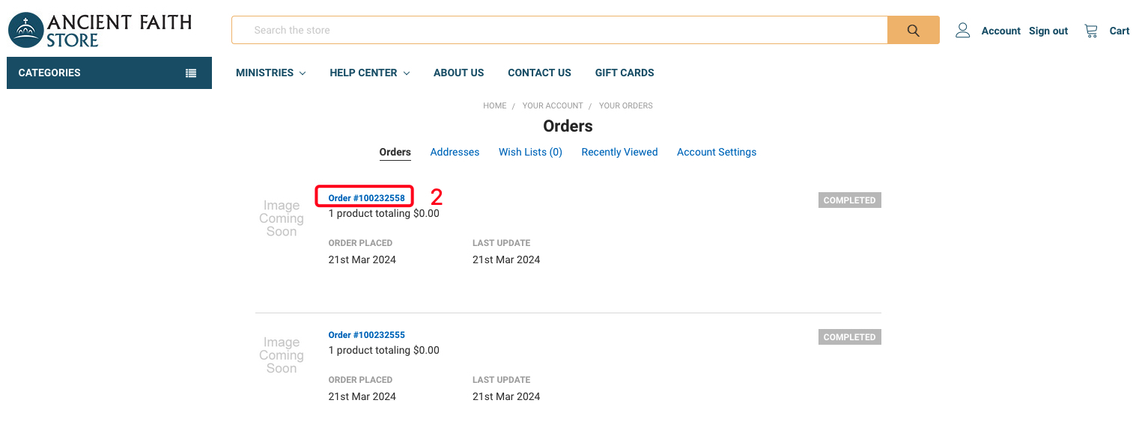
Task: Click the Ancient Faith Store logo
Action: coord(100,30)
